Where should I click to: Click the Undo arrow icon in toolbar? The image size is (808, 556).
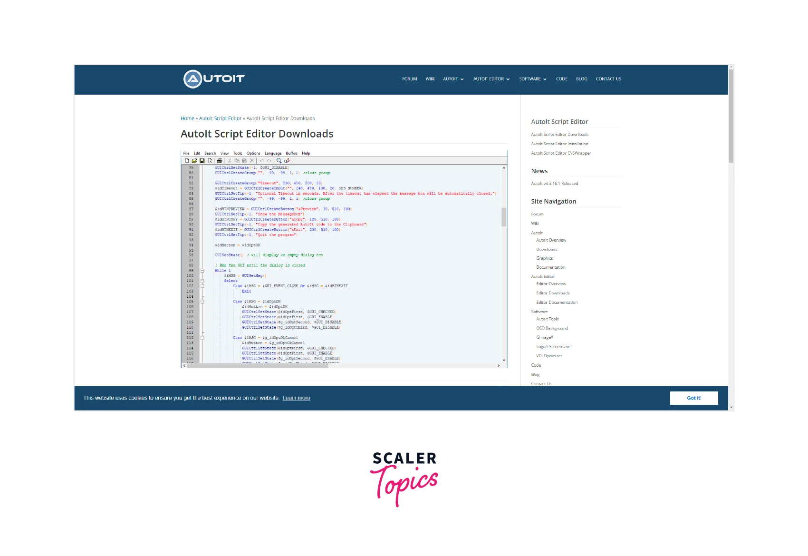261,161
